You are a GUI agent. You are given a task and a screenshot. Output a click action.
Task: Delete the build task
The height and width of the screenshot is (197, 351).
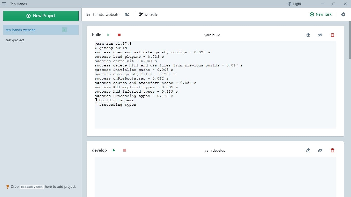coord(332,35)
